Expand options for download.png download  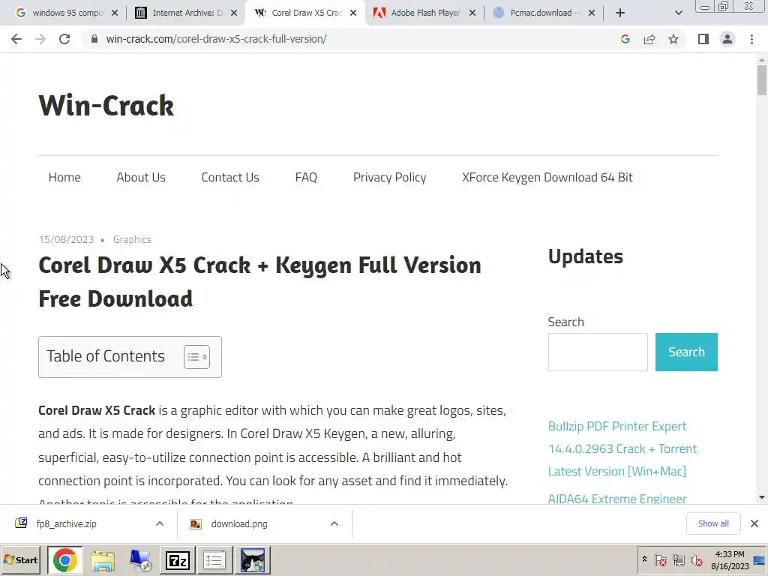(x=334, y=523)
